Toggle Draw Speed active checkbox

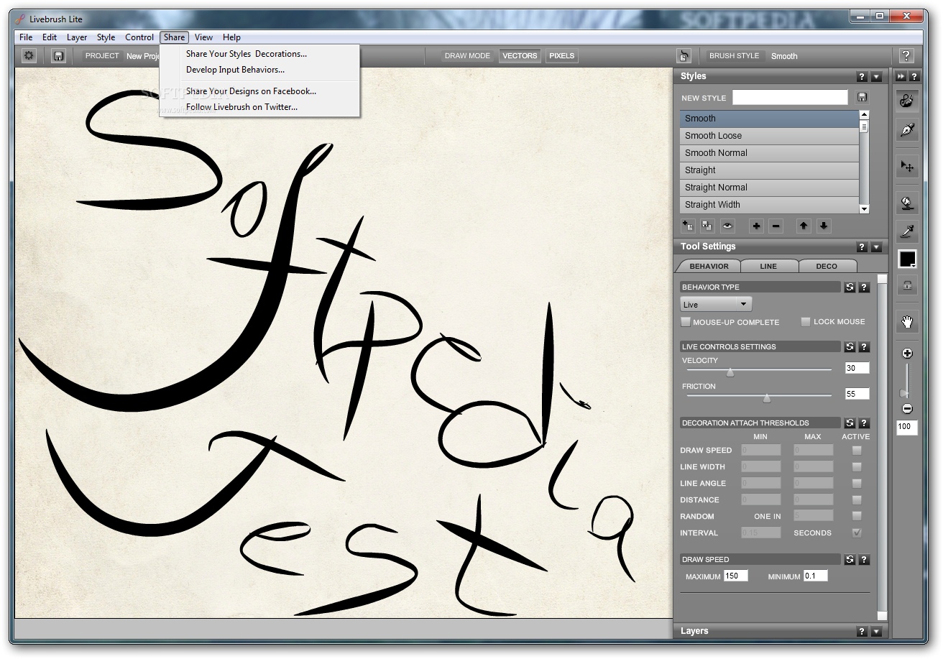[x=857, y=450]
